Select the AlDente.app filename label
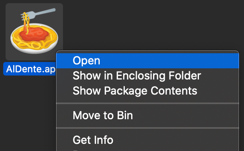The width and height of the screenshot is (244, 151). point(30,69)
